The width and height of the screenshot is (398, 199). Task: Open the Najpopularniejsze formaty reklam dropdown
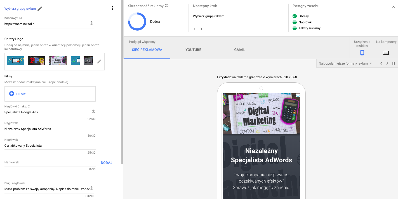point(345,63)
